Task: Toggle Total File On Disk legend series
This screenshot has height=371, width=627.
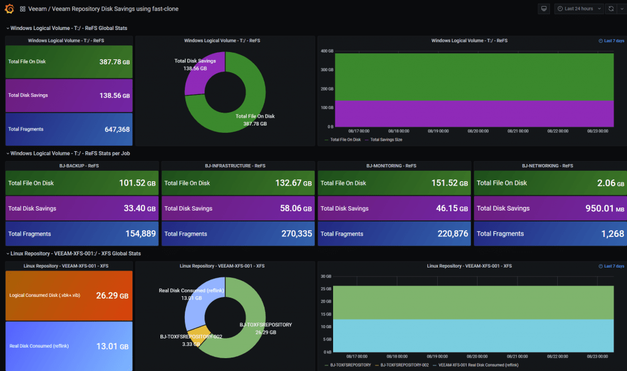Action: [343, 140]
